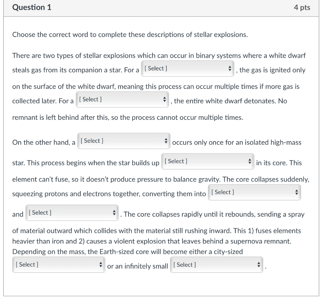The image size is (326, 298).
Task: Open the dropdown for the isolated high-mass star event
Action: click(124, 141)
